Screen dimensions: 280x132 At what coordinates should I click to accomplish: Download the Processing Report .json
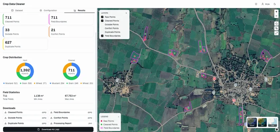(x=71, y=123)
